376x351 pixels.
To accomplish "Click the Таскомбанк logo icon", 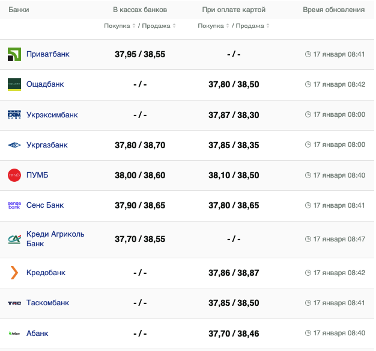I will point(14,303).
